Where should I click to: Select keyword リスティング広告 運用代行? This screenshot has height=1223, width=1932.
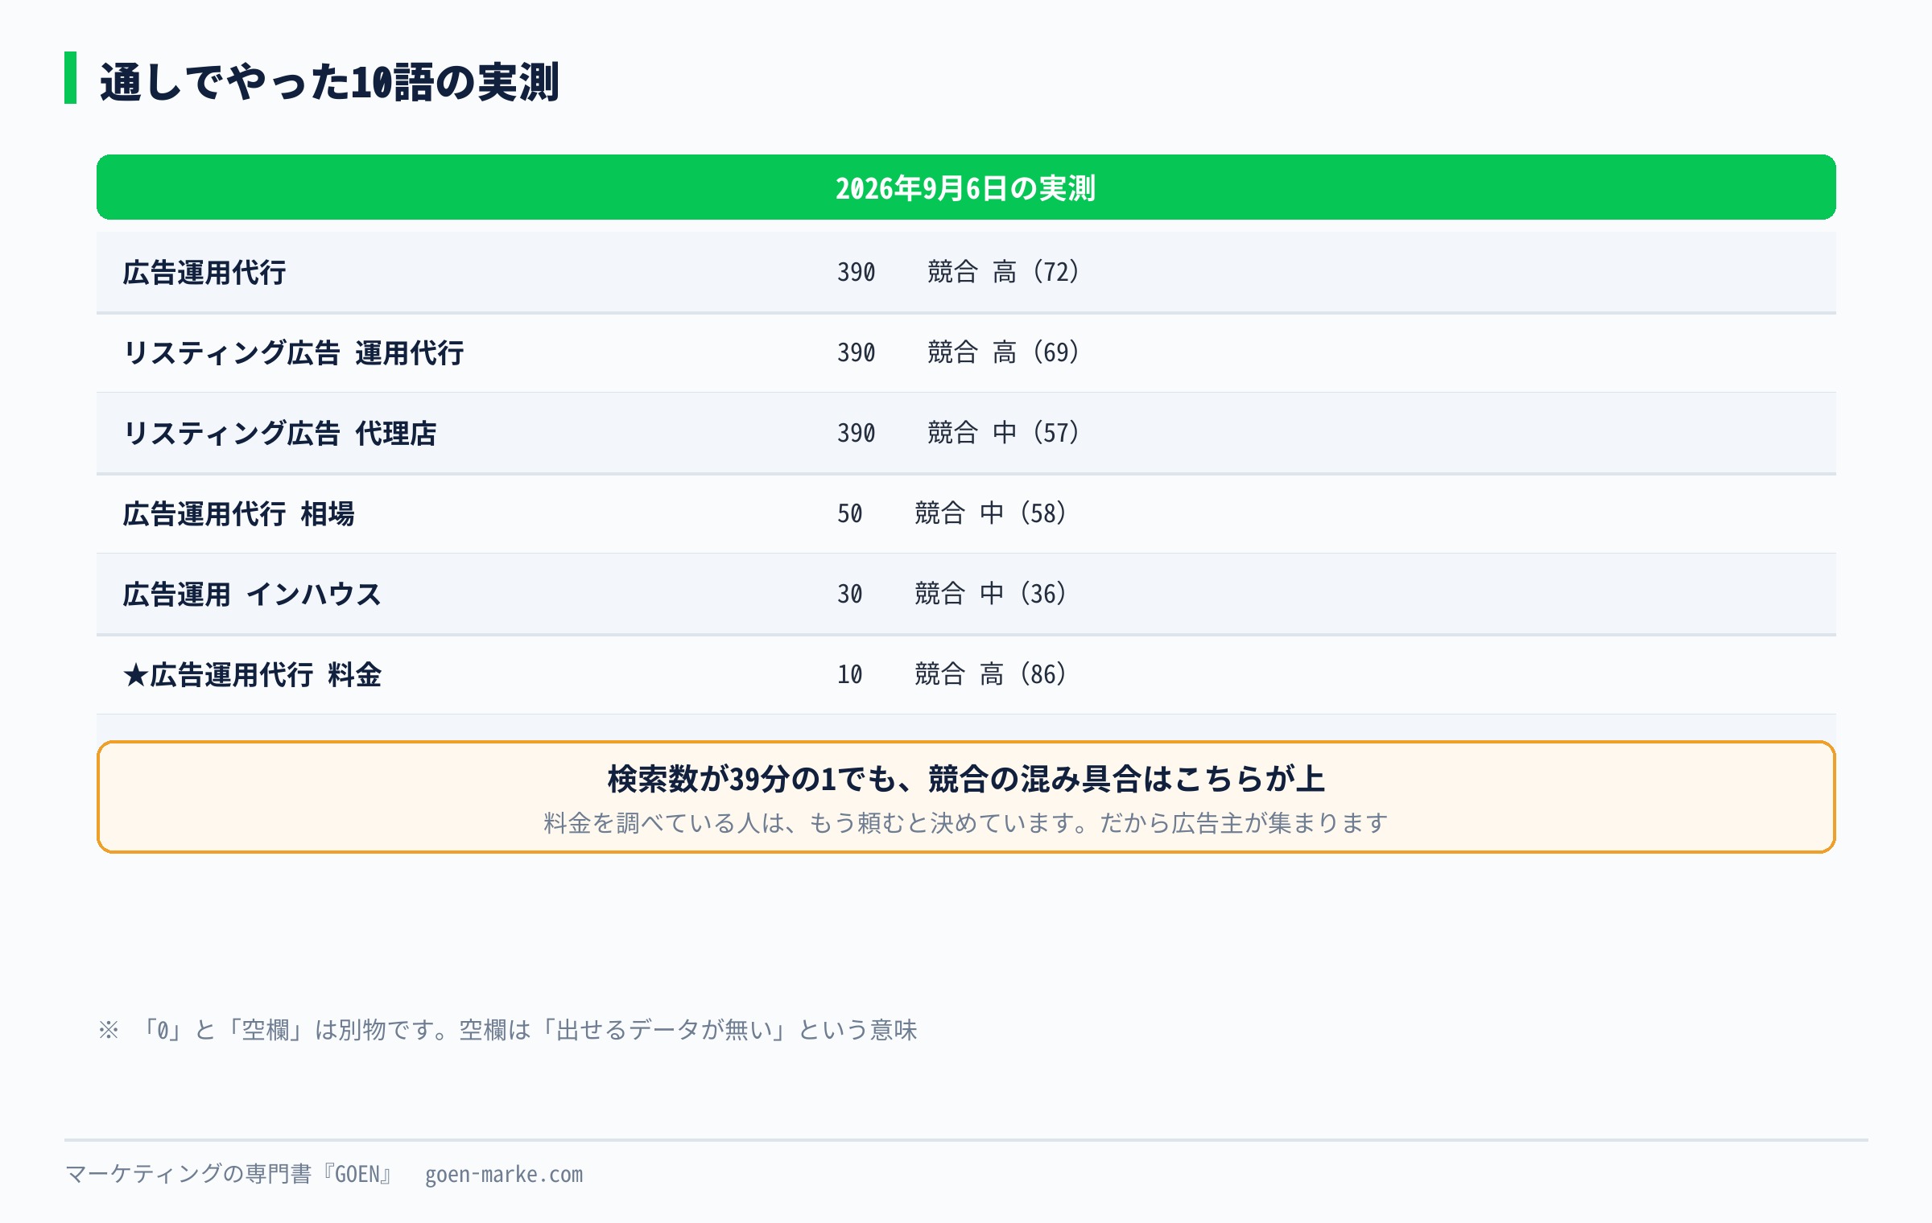click(x=294, y=353)
